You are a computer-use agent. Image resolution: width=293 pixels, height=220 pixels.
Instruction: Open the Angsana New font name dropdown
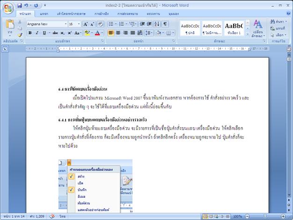[x=66, y=24]
